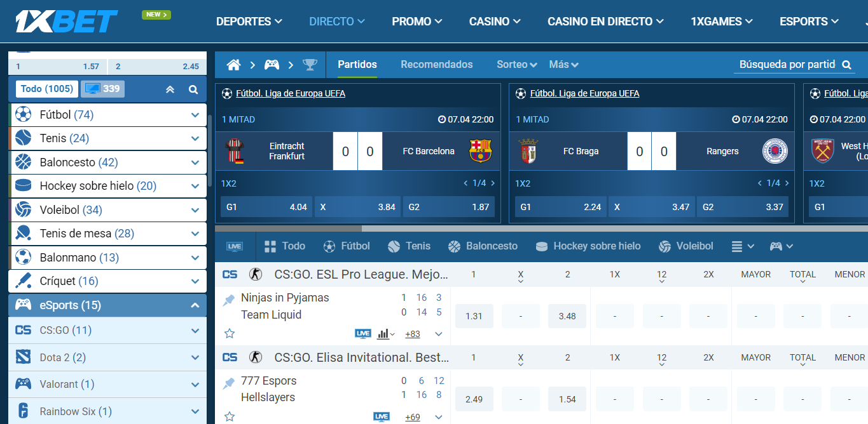Click the Fútbol soccer ball icon in sidebar

tap(24, 114)
